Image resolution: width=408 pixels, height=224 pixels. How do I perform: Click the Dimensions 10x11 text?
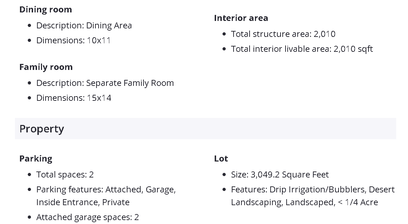(74, 40)
